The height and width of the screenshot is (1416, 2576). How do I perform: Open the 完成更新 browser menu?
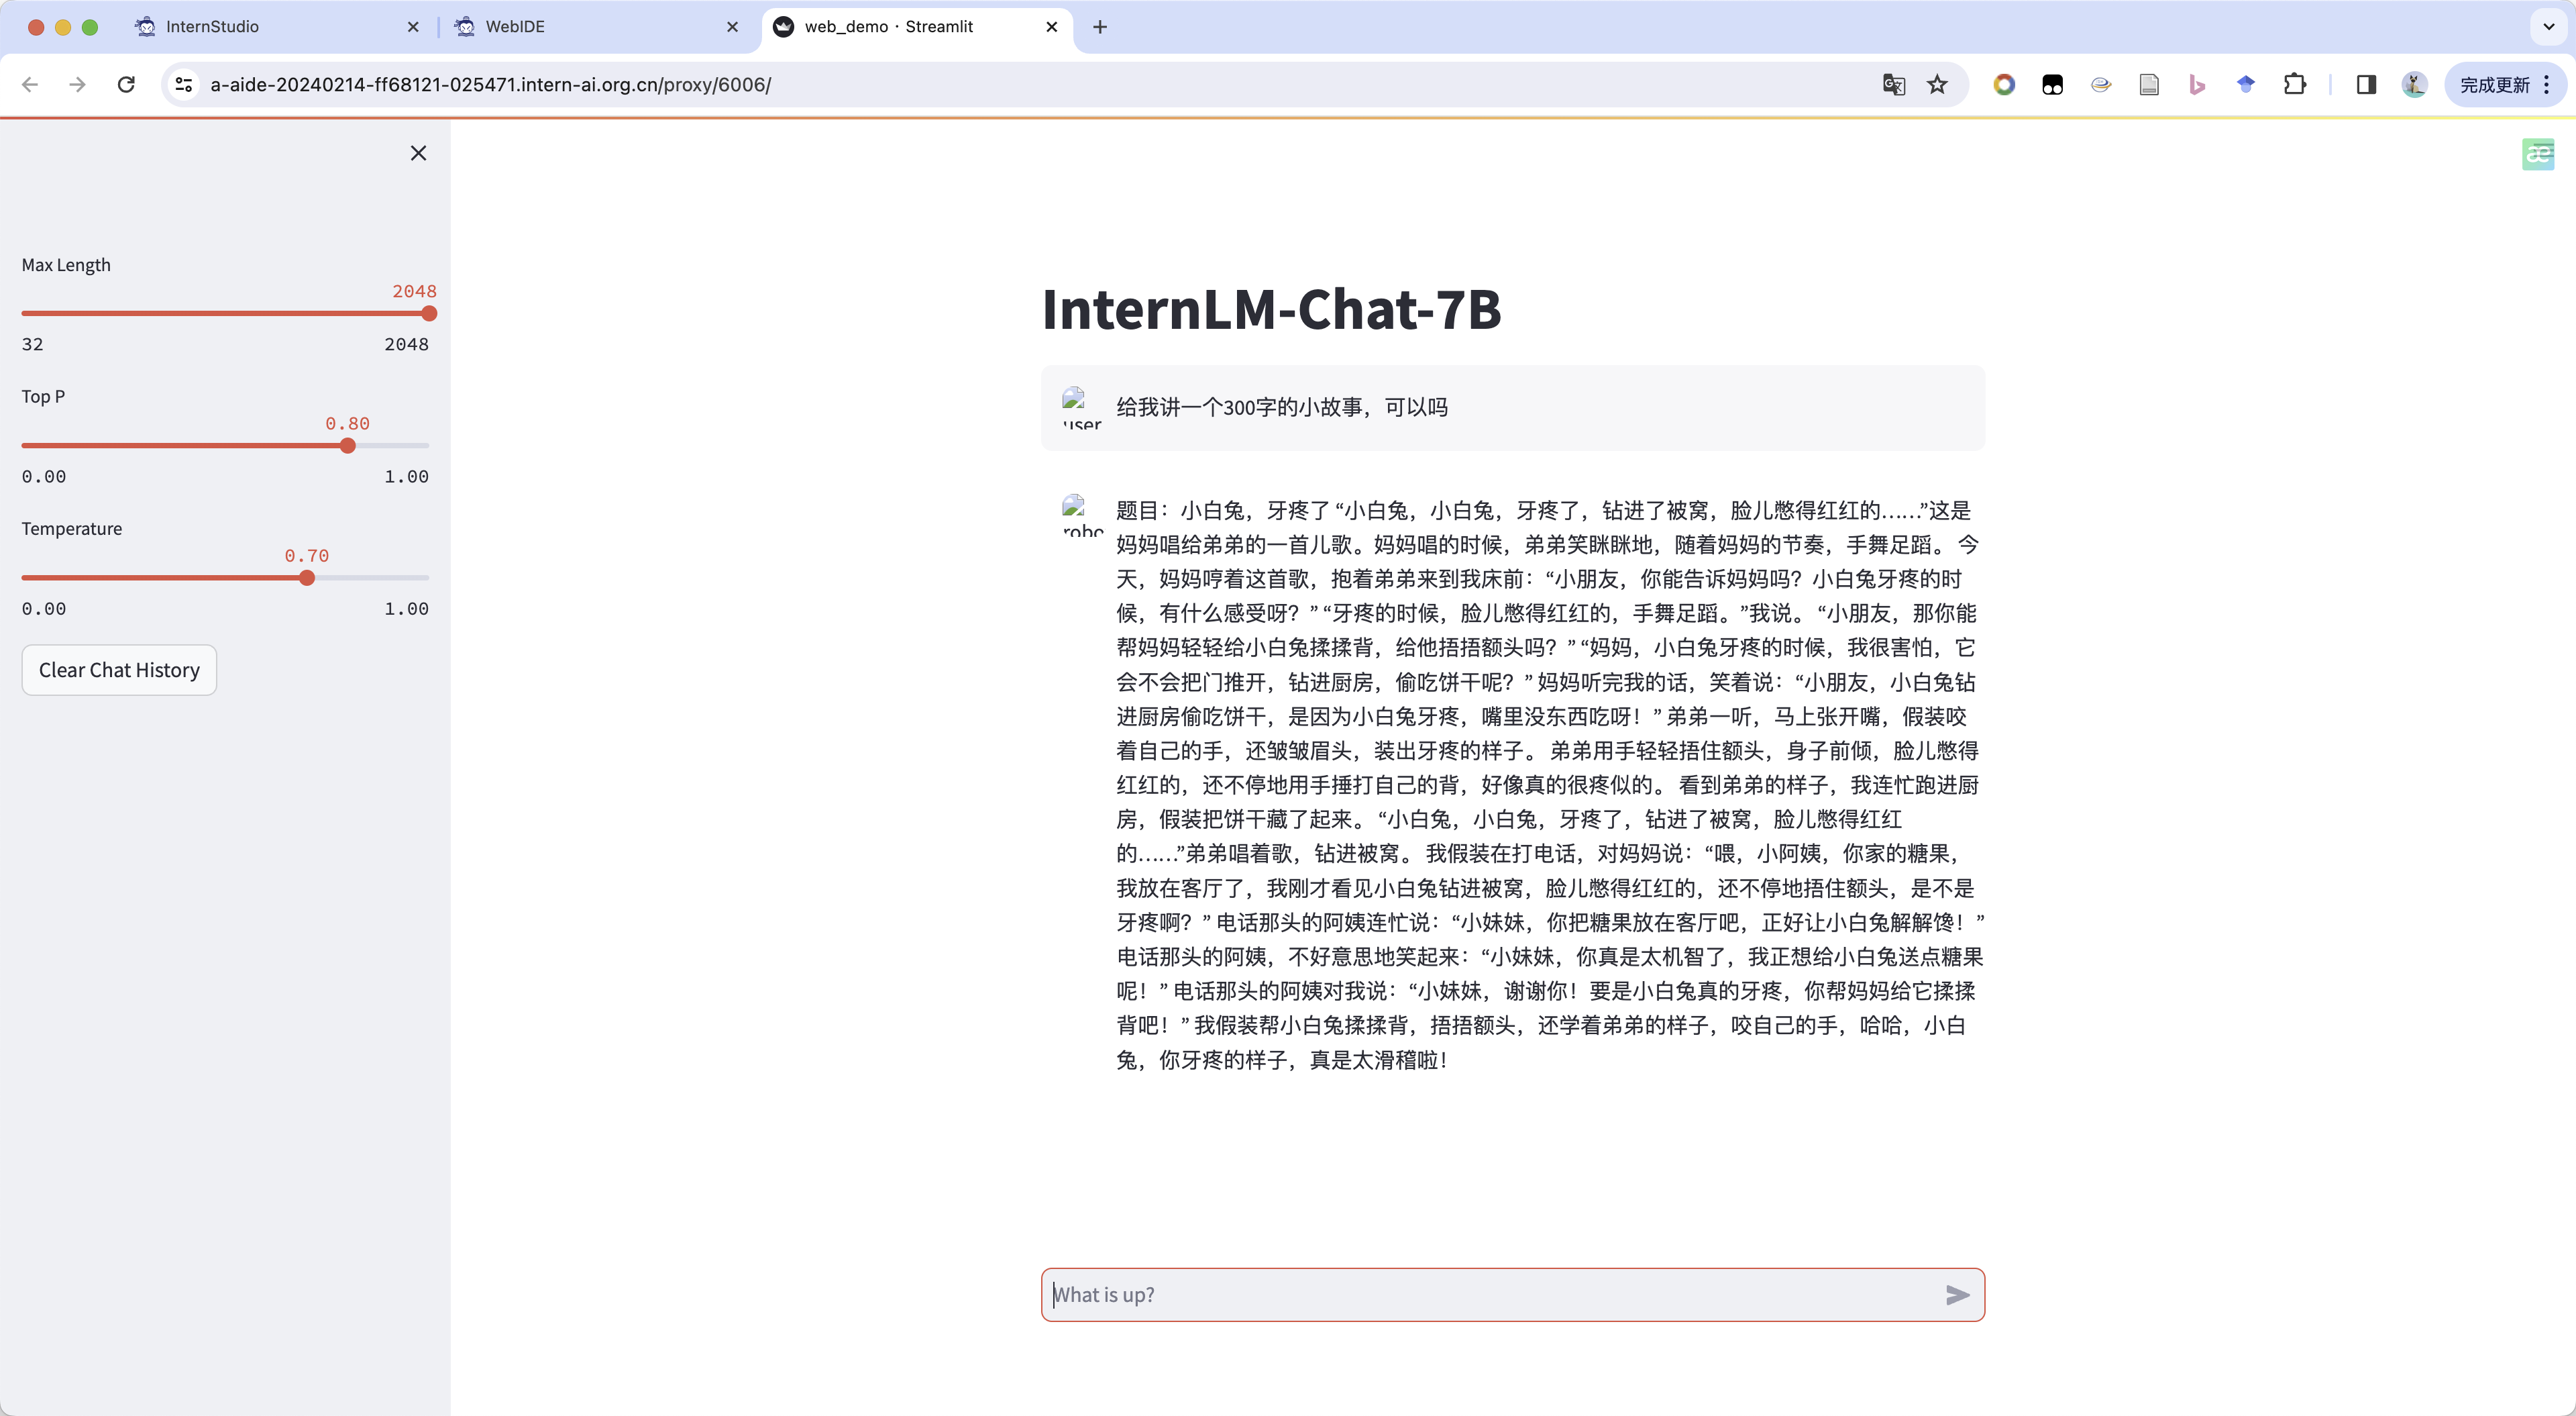[2505, 85]
